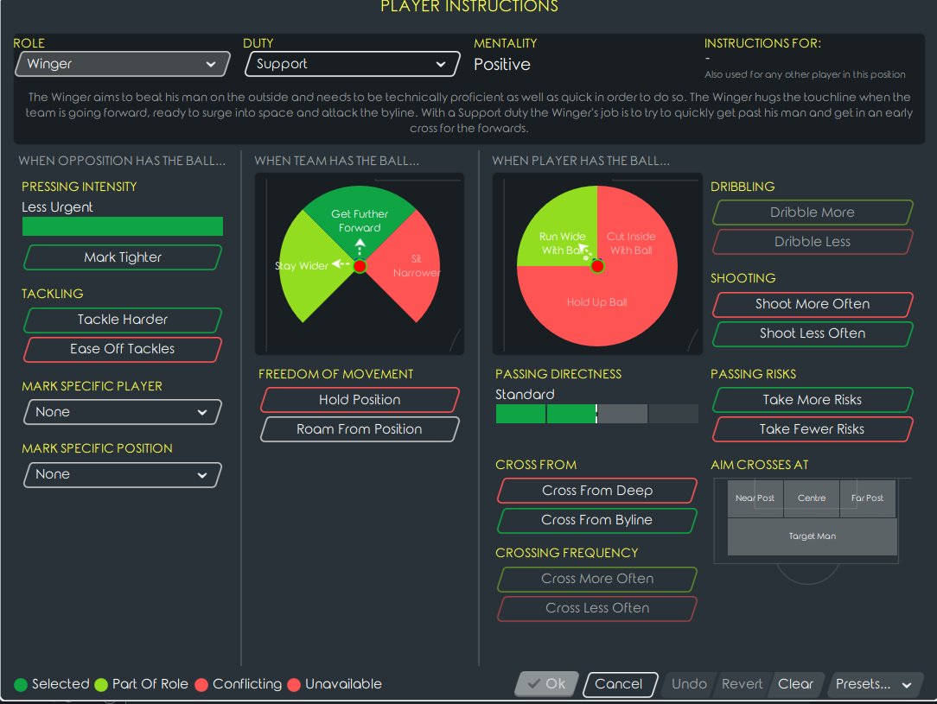Toggle Dribble Less instruction
Viewport: 937px width, 704px height.
coord(813,242)
